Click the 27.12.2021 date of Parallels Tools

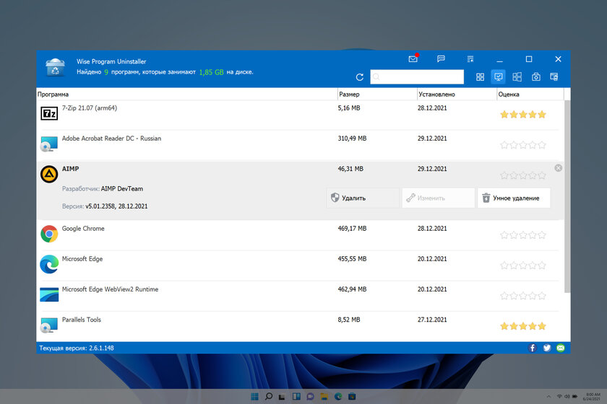(x=432, y=320)
